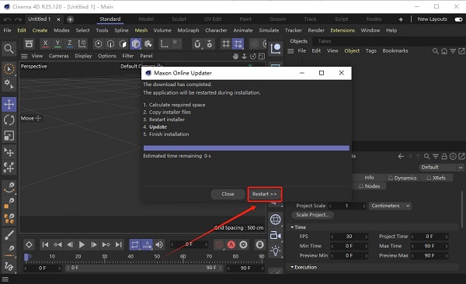Increase Project Scale with right arrow
Screen dimensions: 466x284
pyautogui.click(x=363, y=206)
